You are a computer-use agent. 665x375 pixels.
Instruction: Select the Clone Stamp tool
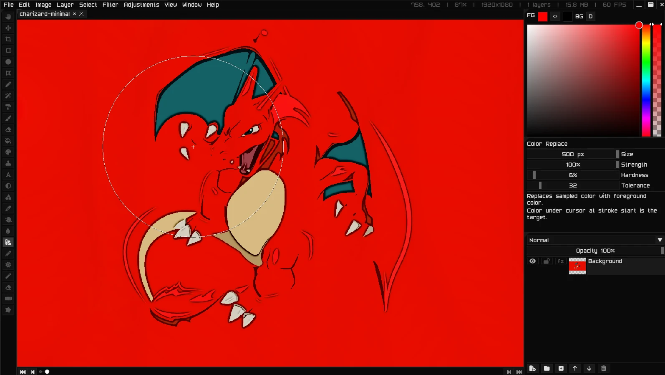coord(8,163)
